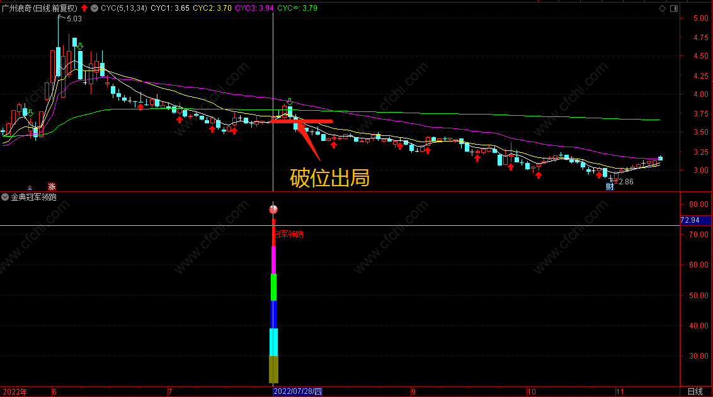This screenshot has width=713, height=397.
Task: Click the red up arrow beside 广州浪奇 title
Action: coord(84,8)
